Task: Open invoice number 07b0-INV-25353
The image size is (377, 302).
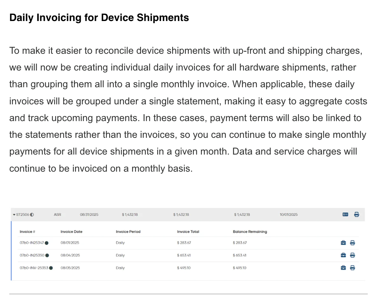Action: pos(34,268)
